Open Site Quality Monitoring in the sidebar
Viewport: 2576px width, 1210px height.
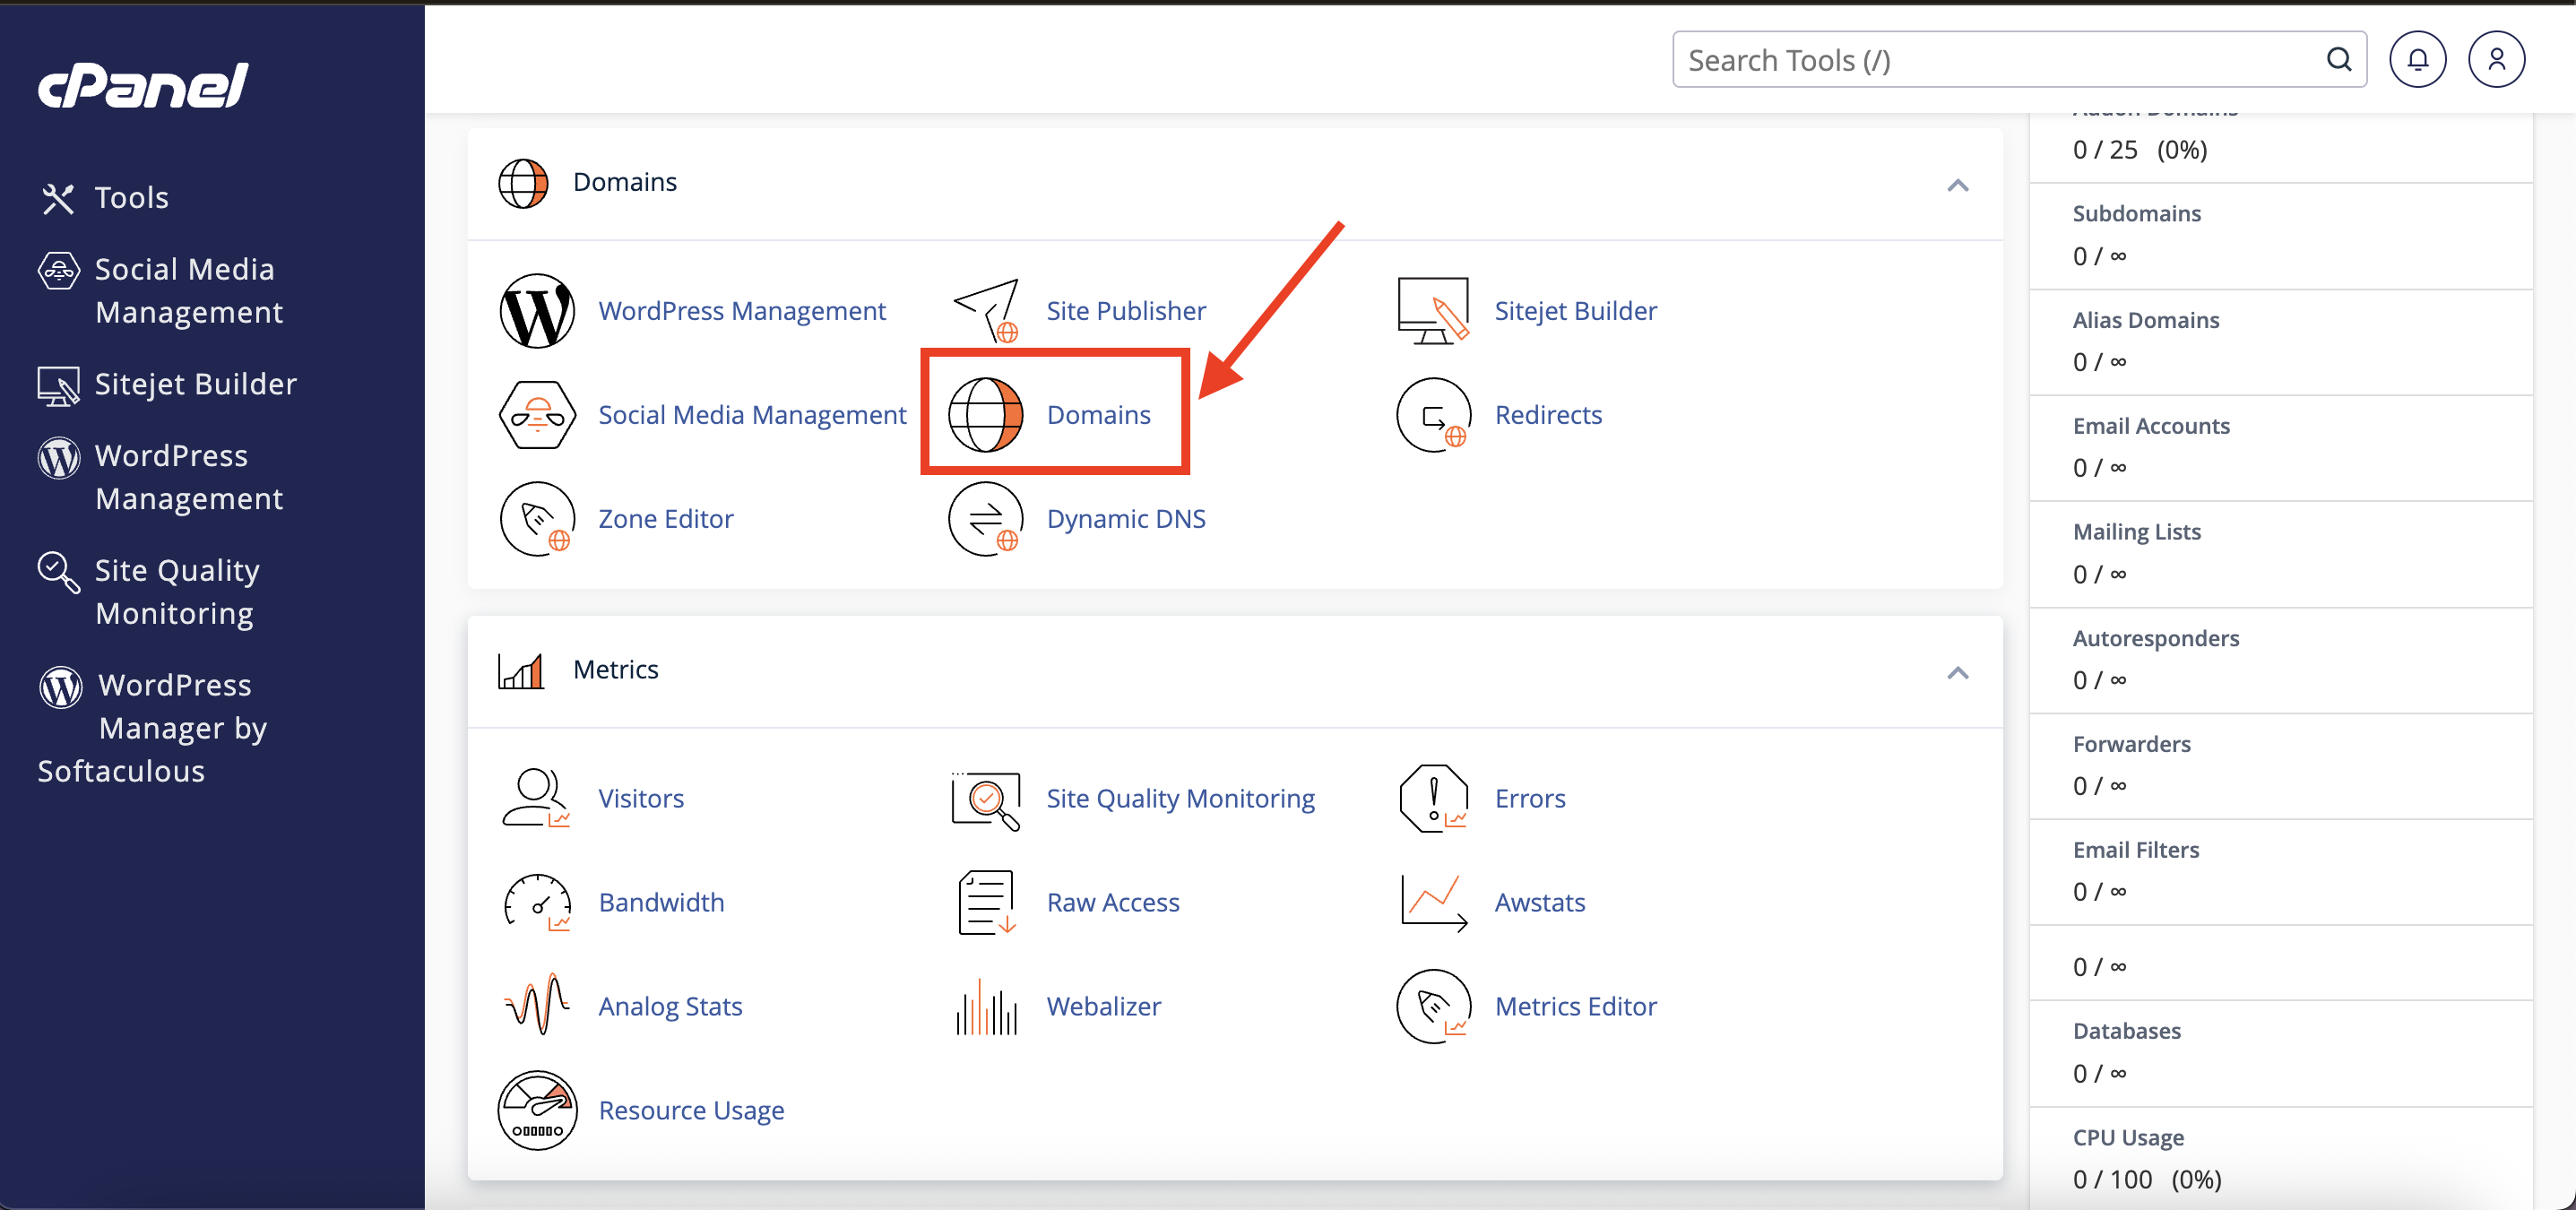[176, 591]
